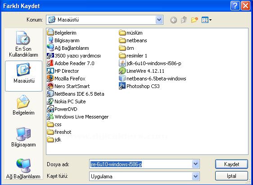Screen dimensions: 253x185
Task: Open Ağ Bağlantılarım in the places bar
Action: point(23,169)
